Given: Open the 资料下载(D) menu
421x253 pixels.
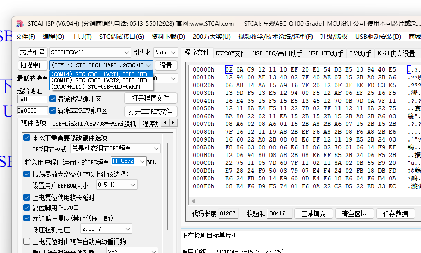Looking at the screenshot, I should 168,37.
